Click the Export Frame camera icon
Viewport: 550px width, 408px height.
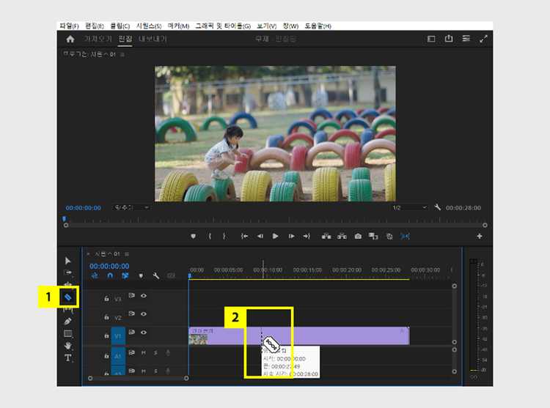[358, 236]
